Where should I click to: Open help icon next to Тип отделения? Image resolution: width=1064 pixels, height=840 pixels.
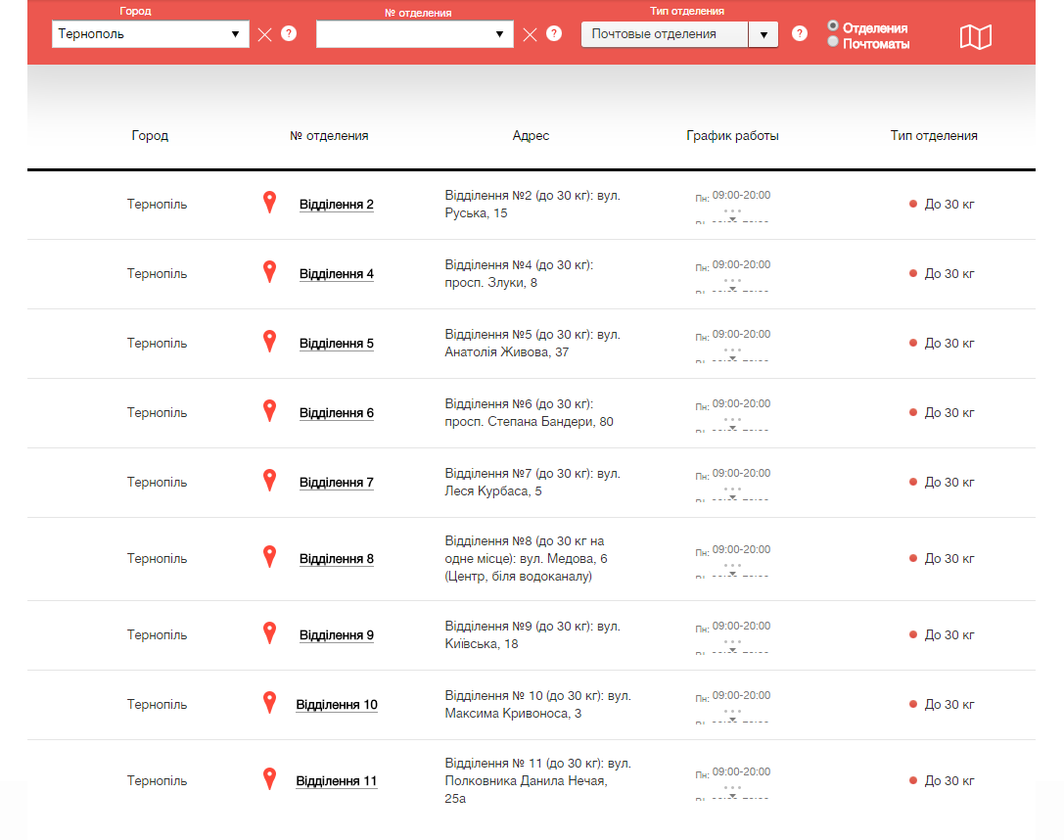pos(800,33)
